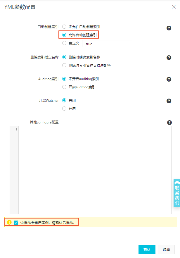Toggle the restart instance confirmation checkbox
Screen dimensions: 180x258
16,223
